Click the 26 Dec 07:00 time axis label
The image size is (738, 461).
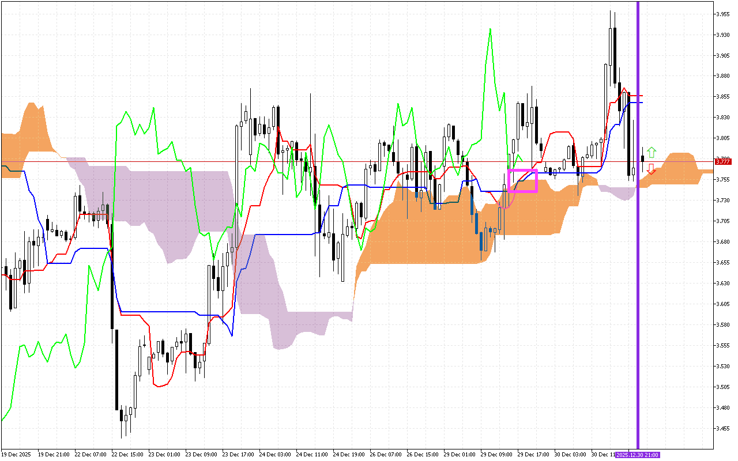[x=385, y=455]
